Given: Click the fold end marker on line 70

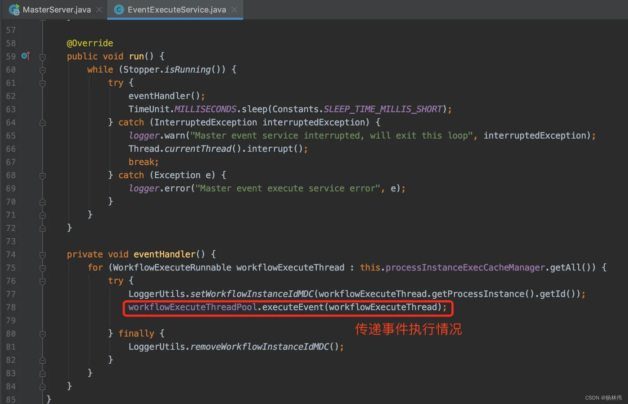Looking at the screenshot, I should (x=43, y=202).
